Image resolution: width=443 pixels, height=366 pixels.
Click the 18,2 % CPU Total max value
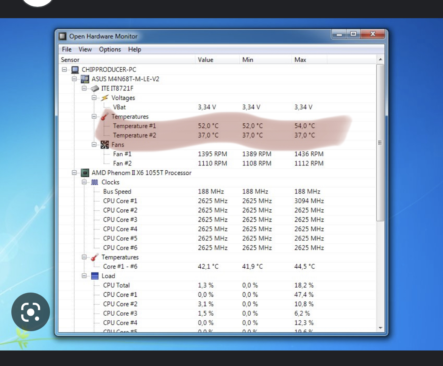click(304, 285)
